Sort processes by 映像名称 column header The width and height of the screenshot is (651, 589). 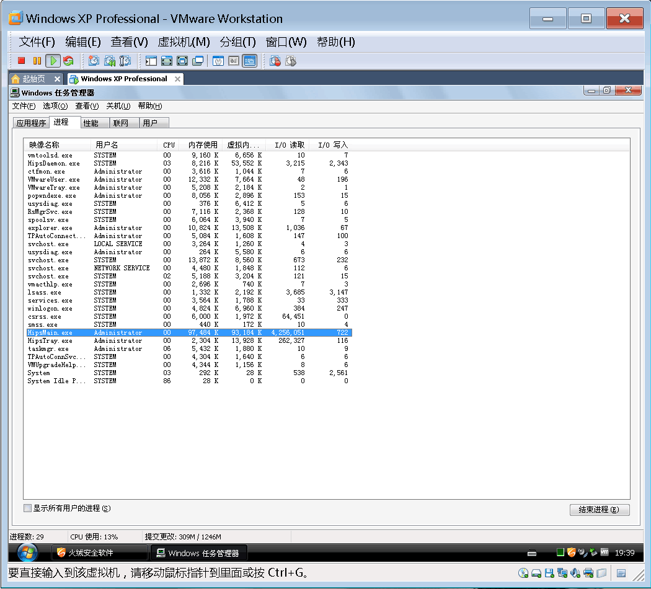point(57,145)
